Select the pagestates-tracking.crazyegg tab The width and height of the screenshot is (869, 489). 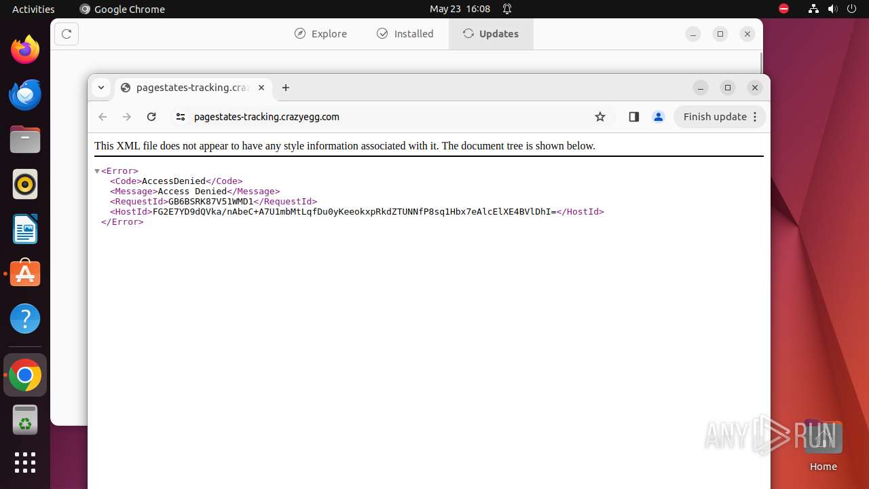[193, 88]
